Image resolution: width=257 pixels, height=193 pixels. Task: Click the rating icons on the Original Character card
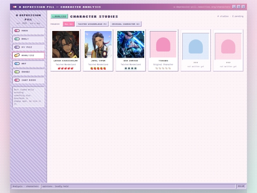[163, 68]
